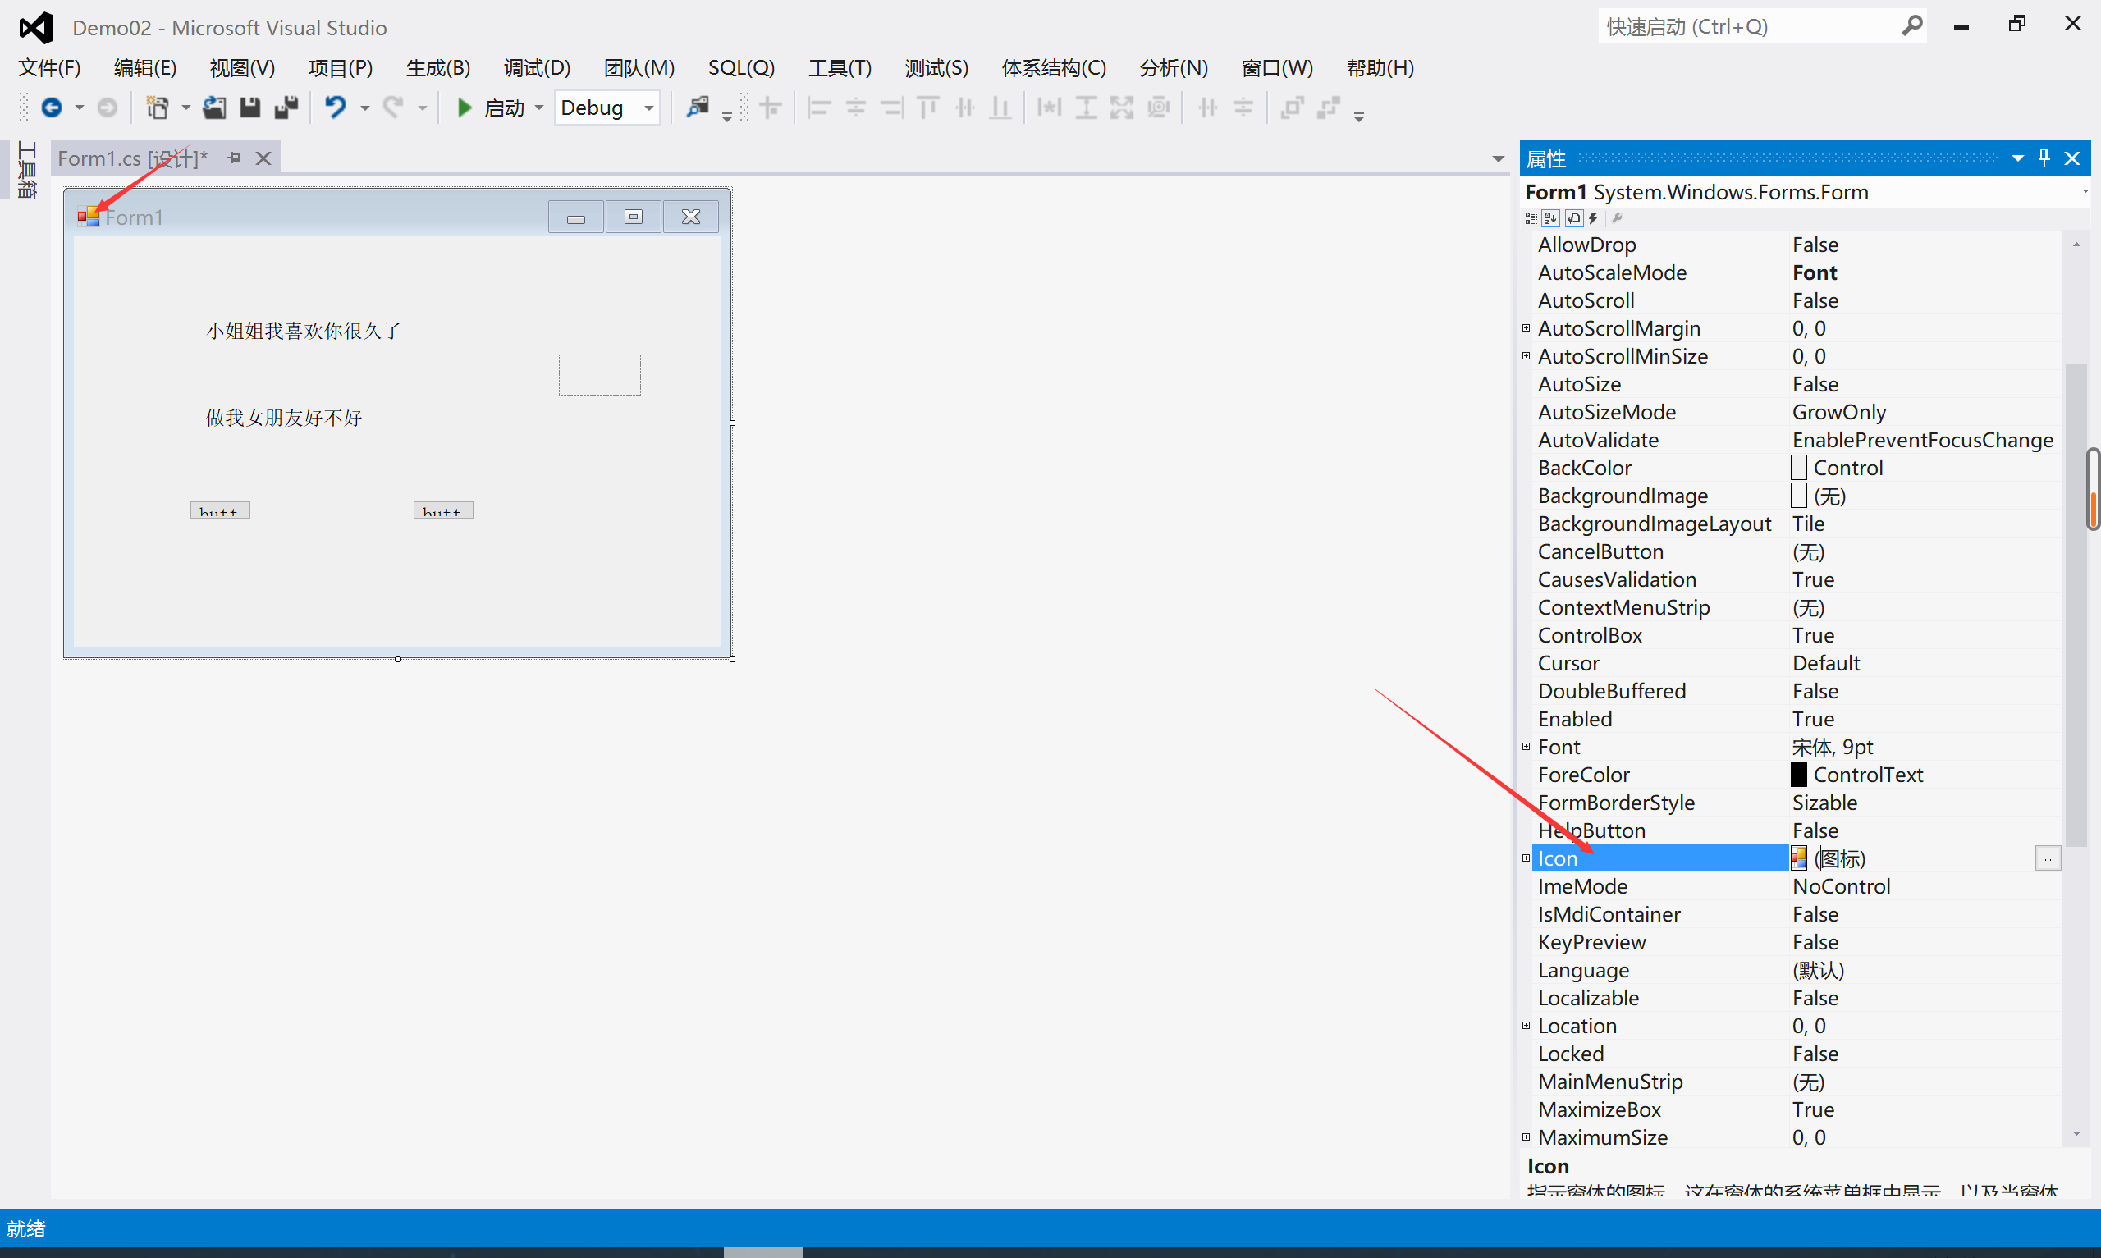Click the Make Same Height icon
The width and height of the screenshot is (2101, 1258).
click(x=1086, y=108)
